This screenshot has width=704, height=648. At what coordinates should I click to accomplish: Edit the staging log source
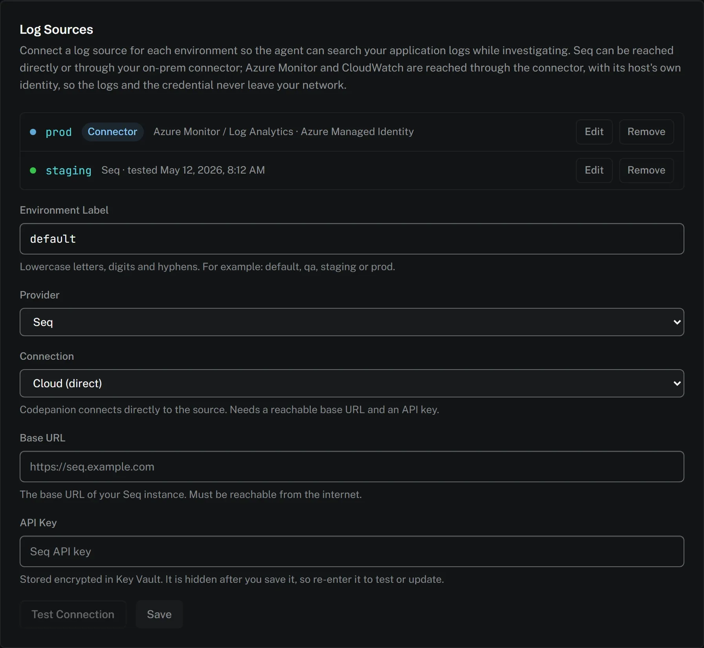[594, 170]
